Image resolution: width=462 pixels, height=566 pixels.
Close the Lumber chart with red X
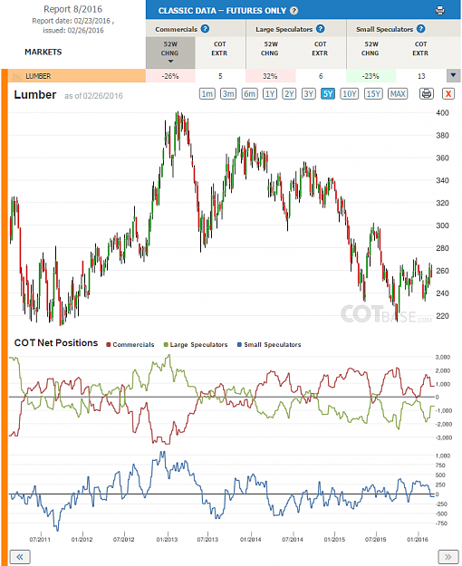[448, 94]
